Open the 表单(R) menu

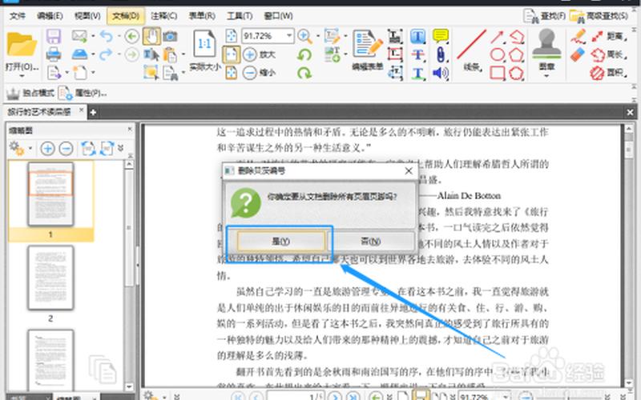202,16
